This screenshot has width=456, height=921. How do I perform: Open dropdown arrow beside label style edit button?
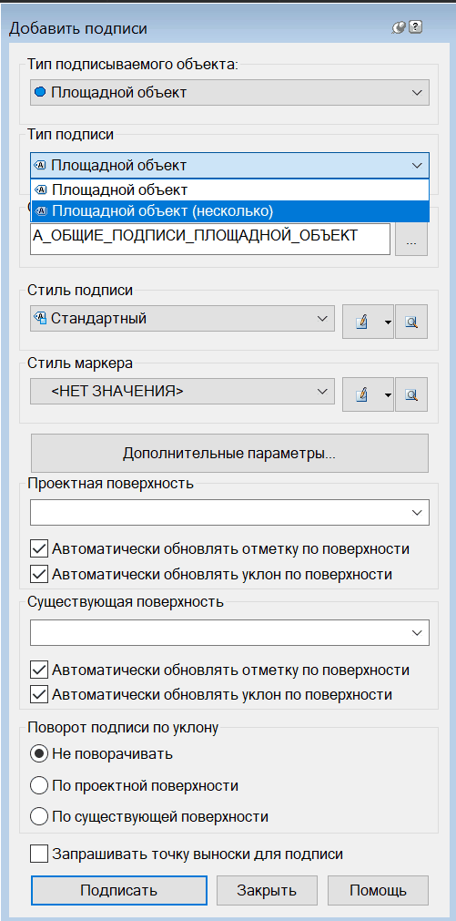[x=388, y=322]
